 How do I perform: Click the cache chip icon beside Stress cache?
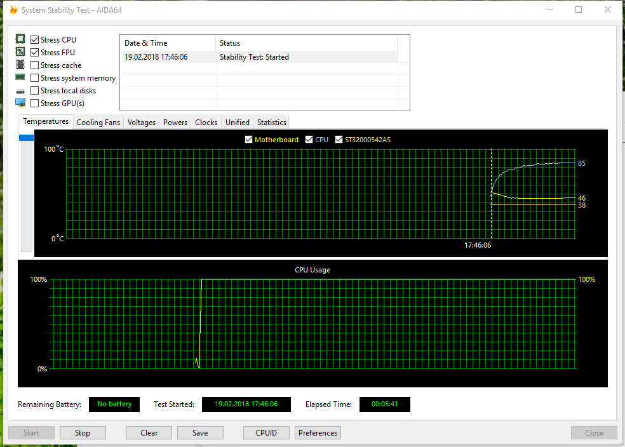(20, 65)
